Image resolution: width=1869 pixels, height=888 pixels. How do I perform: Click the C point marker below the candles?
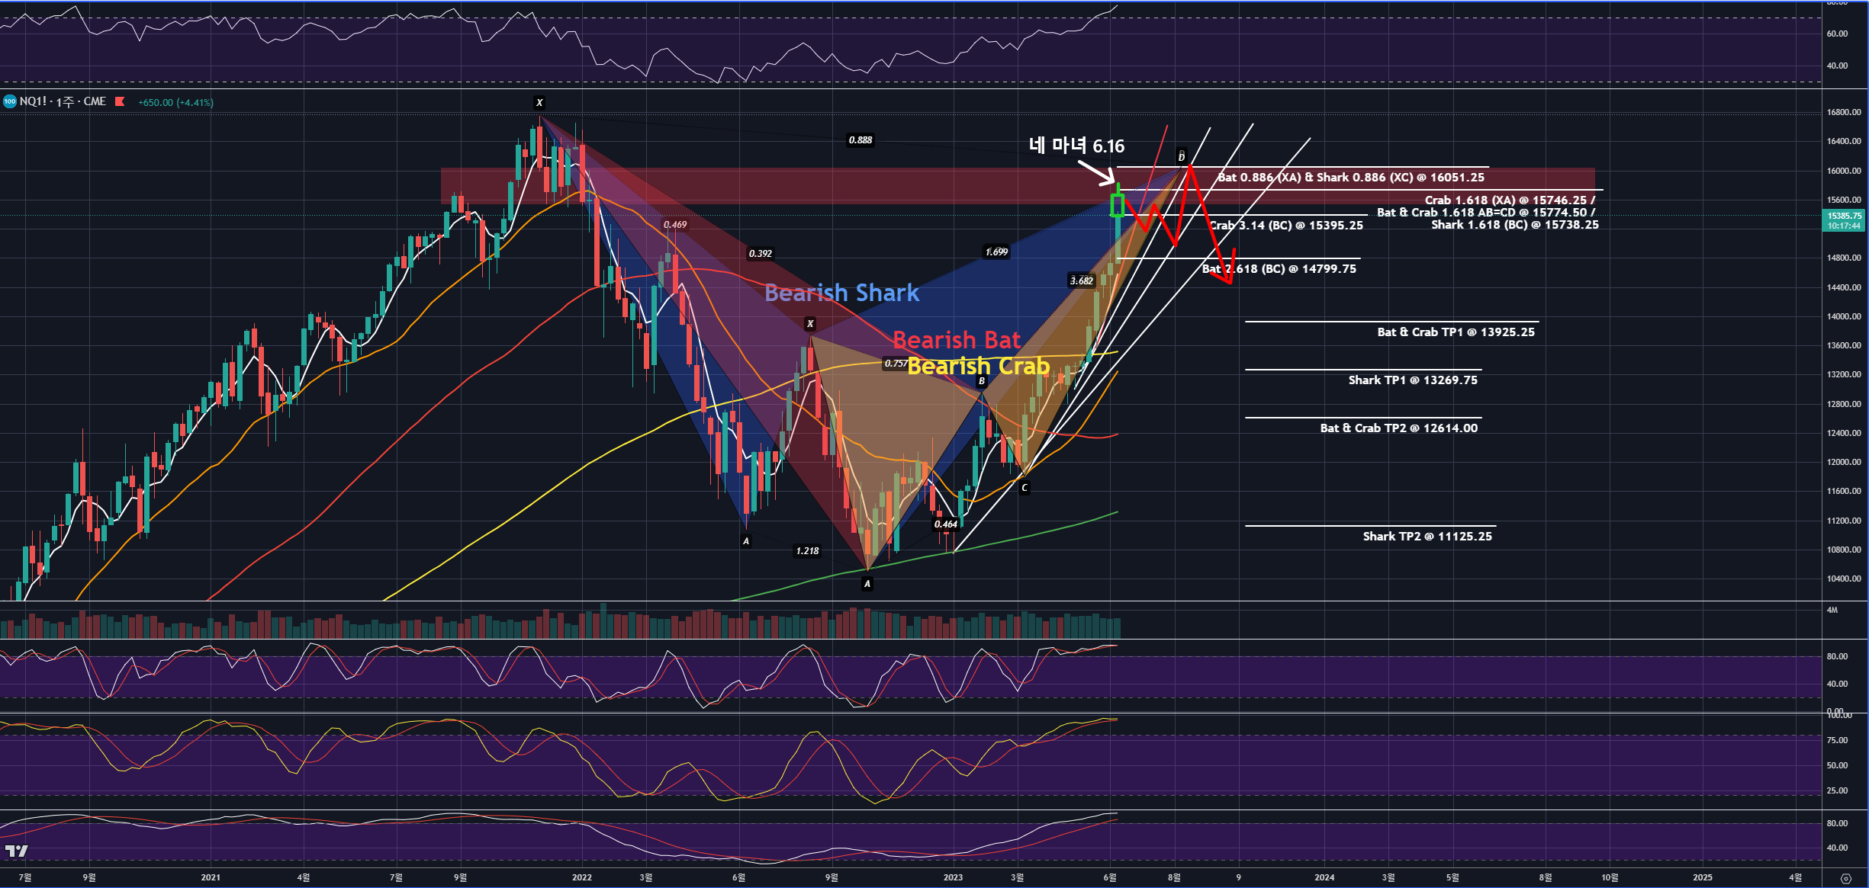pyautogui.click(x=1025, y=488)
